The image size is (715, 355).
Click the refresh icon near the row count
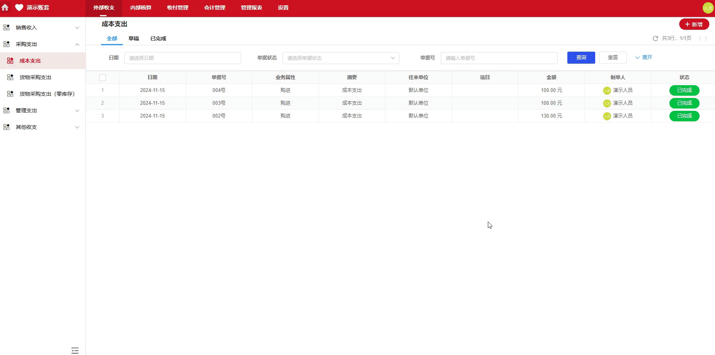click(655, 38)
